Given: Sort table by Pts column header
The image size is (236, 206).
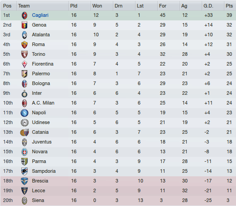Looking at the screenshot, I should point(230,6).
